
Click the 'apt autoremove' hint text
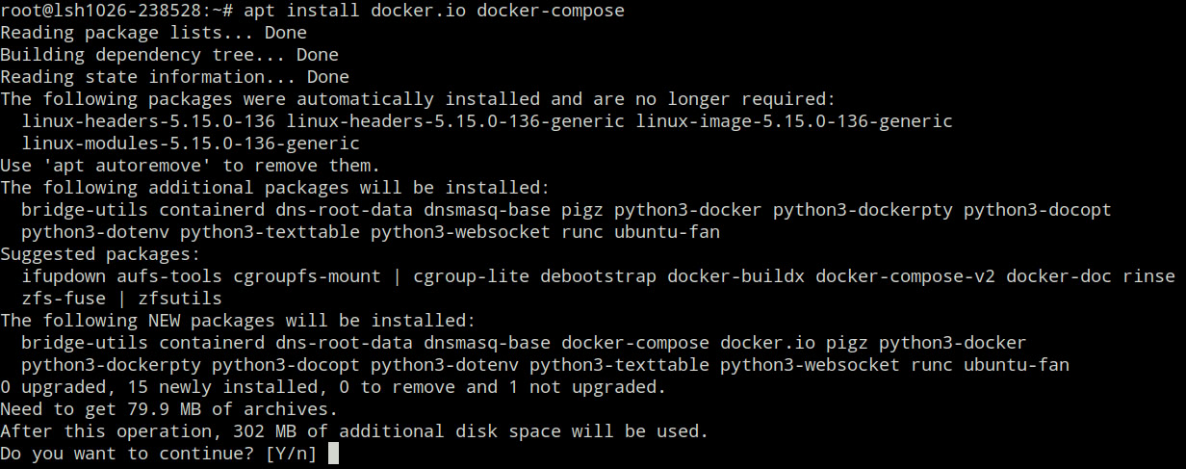click(127, 166)
